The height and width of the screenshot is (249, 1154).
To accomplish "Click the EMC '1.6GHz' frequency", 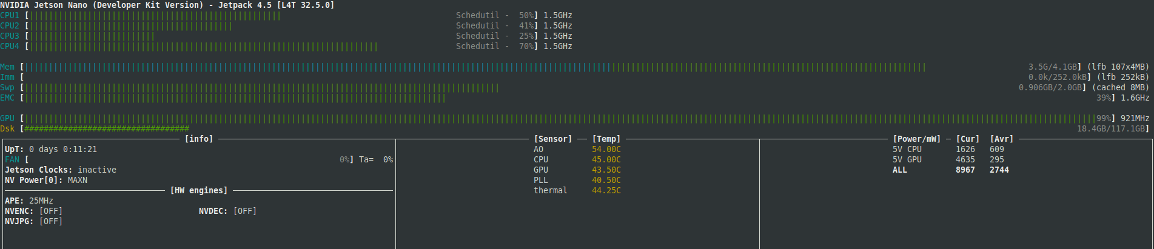I will click(1135, 98).
